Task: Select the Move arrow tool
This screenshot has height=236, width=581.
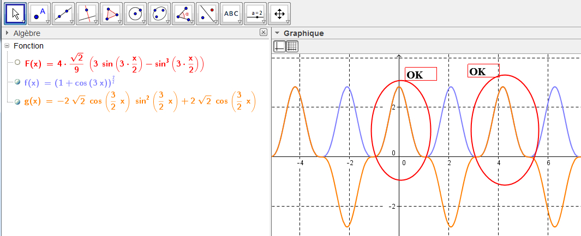Action: pyautogui.click(x=15, y=14)
